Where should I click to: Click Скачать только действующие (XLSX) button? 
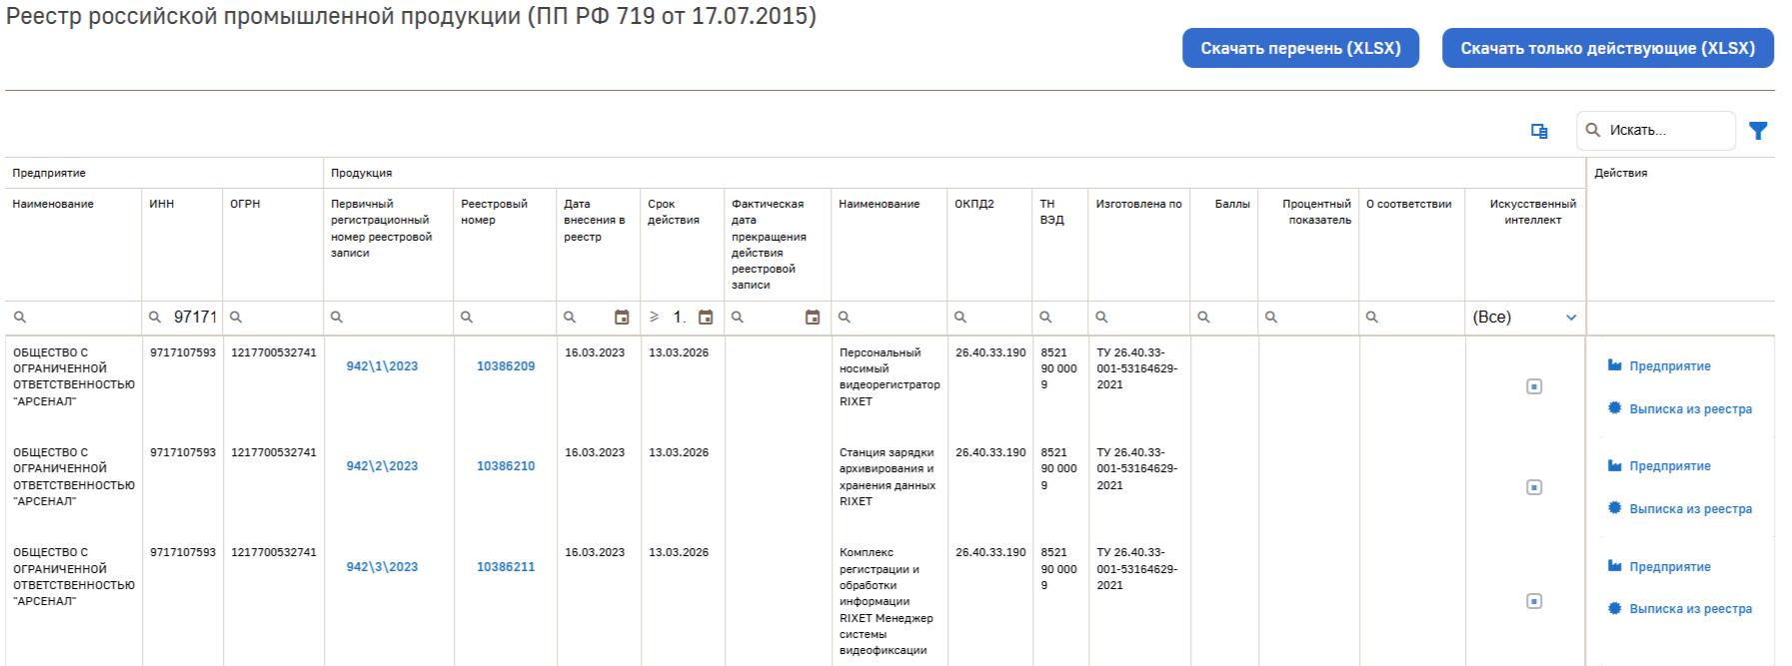tap(1607, 48)
